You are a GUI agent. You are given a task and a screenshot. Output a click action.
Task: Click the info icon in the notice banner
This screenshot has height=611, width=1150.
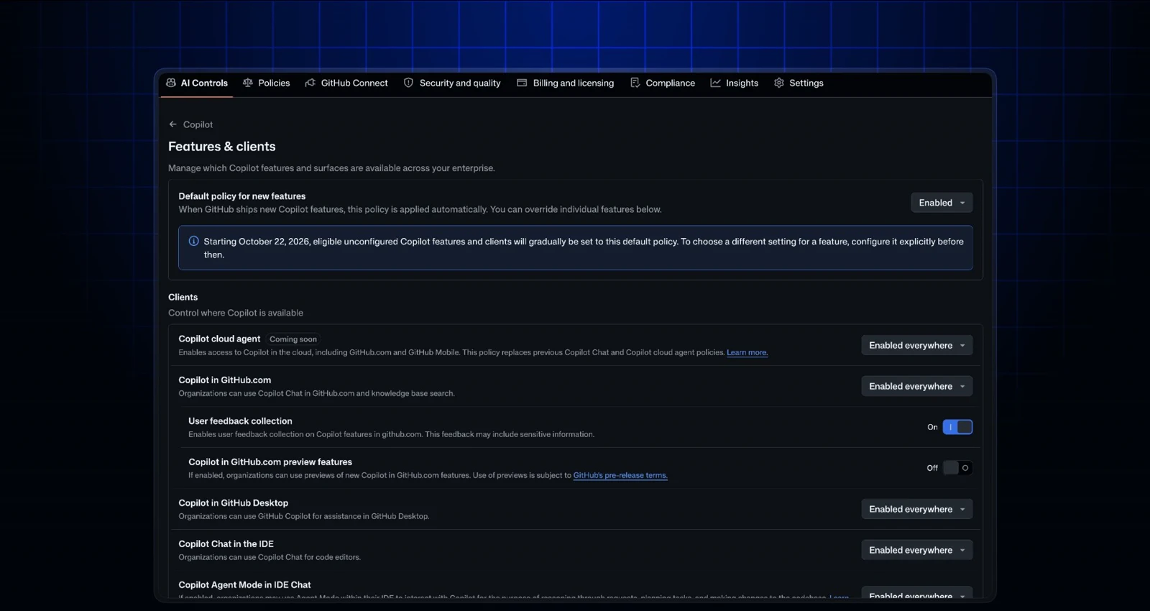coord(193,242)
